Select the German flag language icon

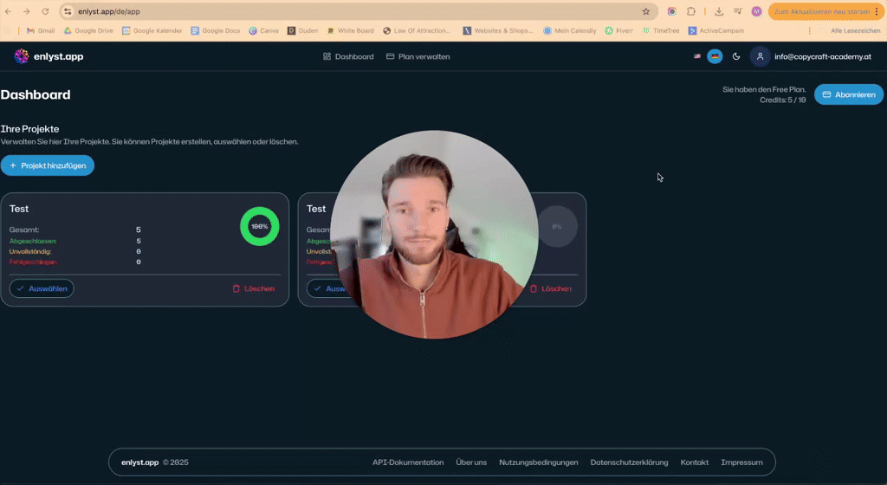pyautogui.click(x=715, y=56)
